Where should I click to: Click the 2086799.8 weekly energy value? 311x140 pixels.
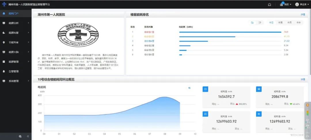[280, 96]
